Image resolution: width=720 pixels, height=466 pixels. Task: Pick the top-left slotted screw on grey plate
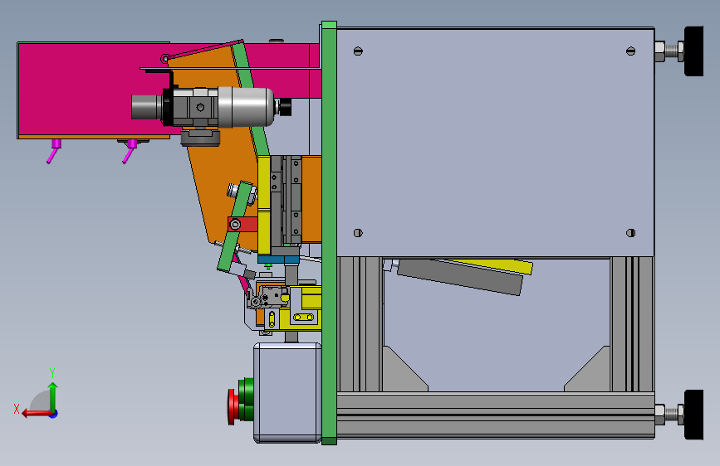click(x=358, y=51)
